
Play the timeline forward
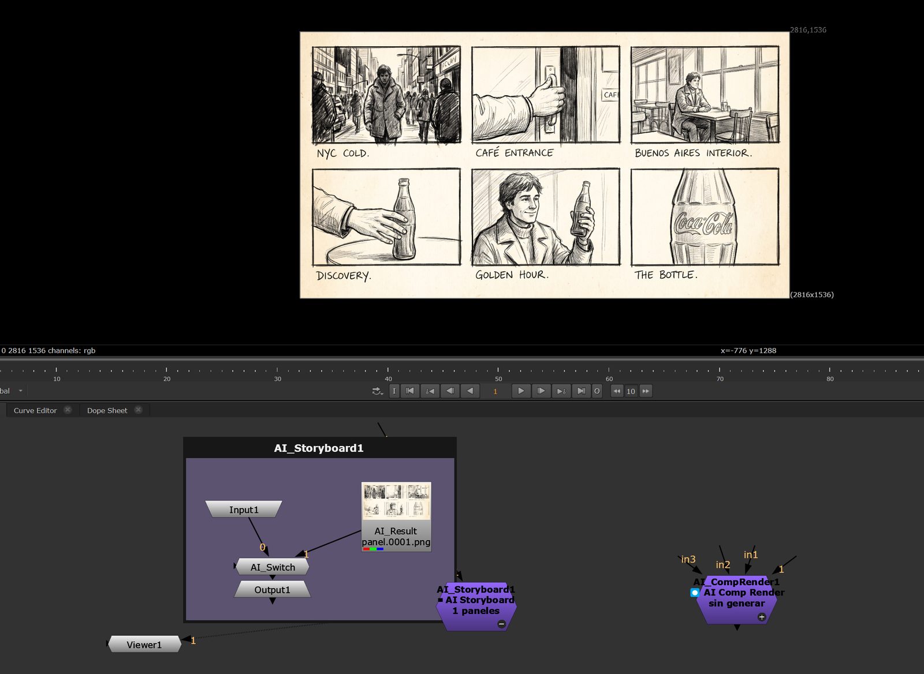pyautogui.click(x=521, y=391)
